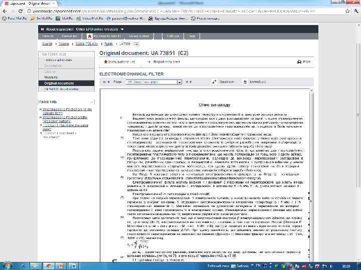Open the Quick help link about maximising the page view
This screenshot has width=361, height=270.
tap(65, 127)
